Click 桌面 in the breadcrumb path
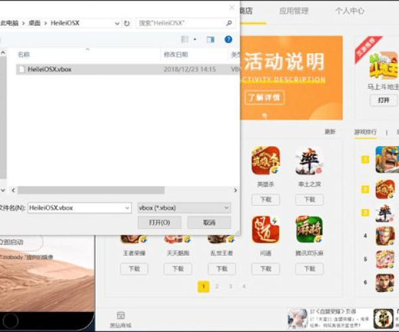 point(35,23)
